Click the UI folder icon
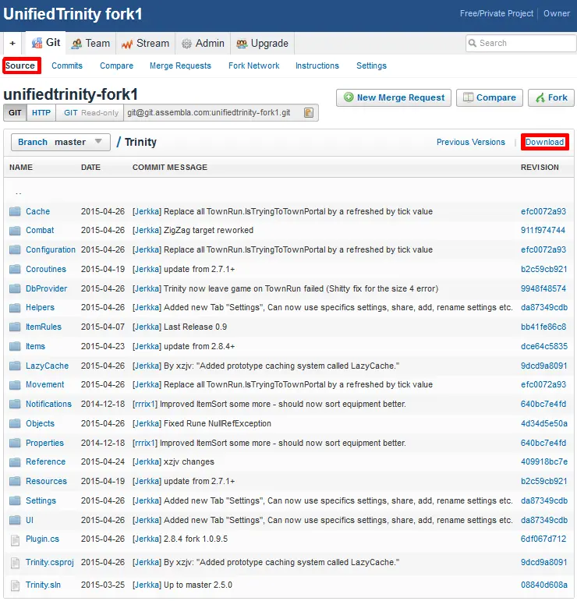Image resolution: width=577 pixels, height=601 pixels. pos(15,520)
